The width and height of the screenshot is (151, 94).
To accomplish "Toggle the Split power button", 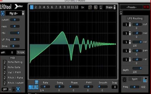I will coord(124,79).
